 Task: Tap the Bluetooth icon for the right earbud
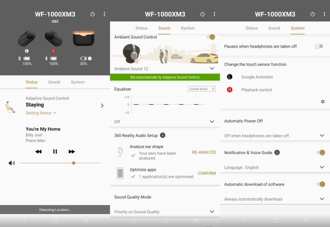point(46,58)
